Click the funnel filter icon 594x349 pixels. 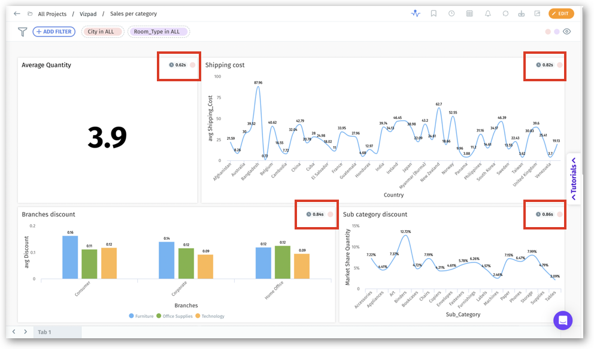point(23,32)
